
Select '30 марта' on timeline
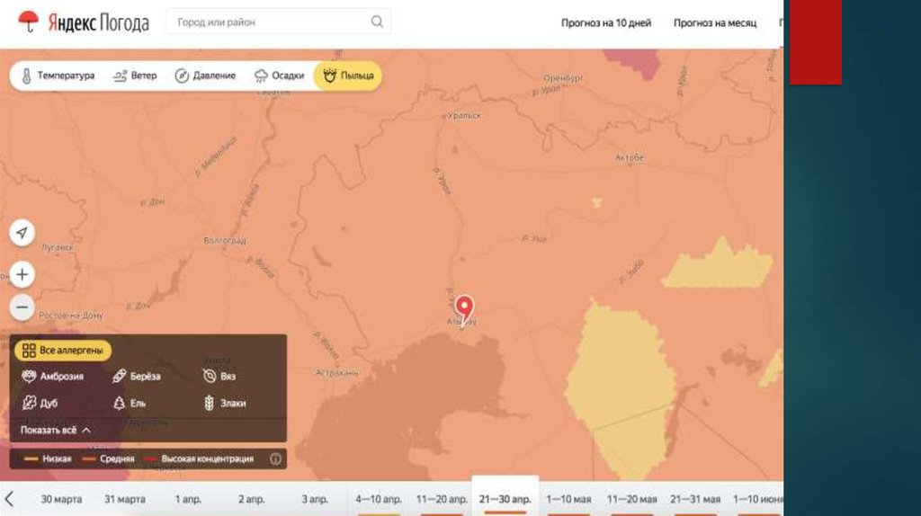coord(61,500)
